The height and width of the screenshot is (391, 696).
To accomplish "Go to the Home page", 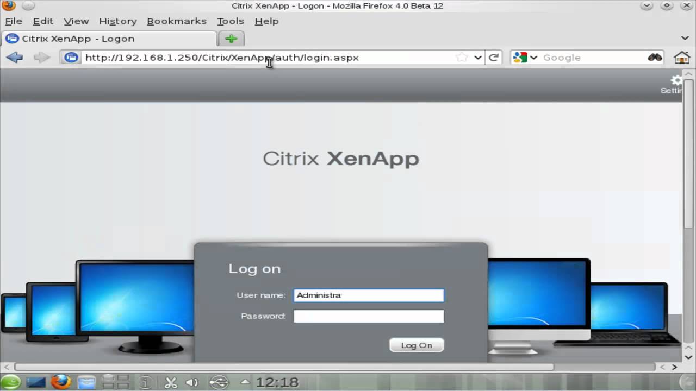I will [682, 58].
